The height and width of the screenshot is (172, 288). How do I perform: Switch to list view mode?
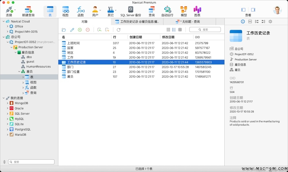pos(174,30)
